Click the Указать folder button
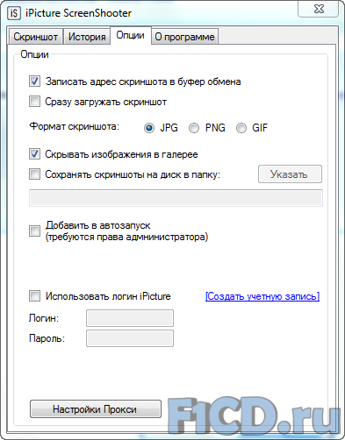 click(x=290, y=174)
